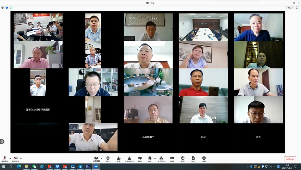Click the Share Screen (共享屏幕) button
The height and width of the screenshot is (170, 301).
[96, 159]
